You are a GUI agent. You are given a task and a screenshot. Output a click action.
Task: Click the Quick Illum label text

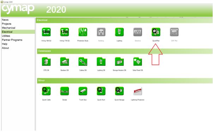point(101,100)
